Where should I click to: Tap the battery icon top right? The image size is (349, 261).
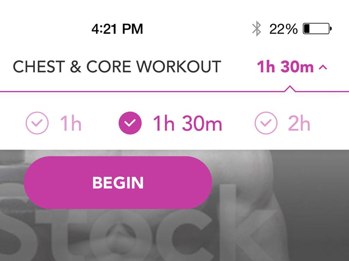click(316, 29)
